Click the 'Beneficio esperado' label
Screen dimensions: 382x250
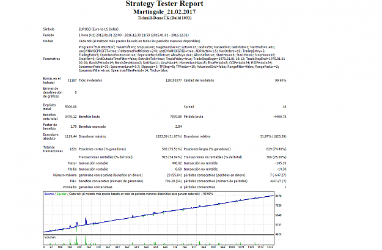pos(92,127)
